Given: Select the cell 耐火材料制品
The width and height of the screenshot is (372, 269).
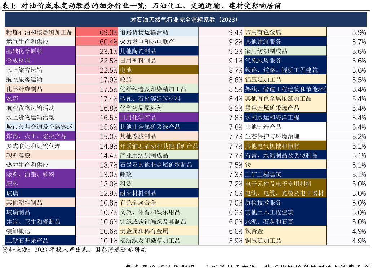Looking at the screenshot, I should (x=159, y=193).
